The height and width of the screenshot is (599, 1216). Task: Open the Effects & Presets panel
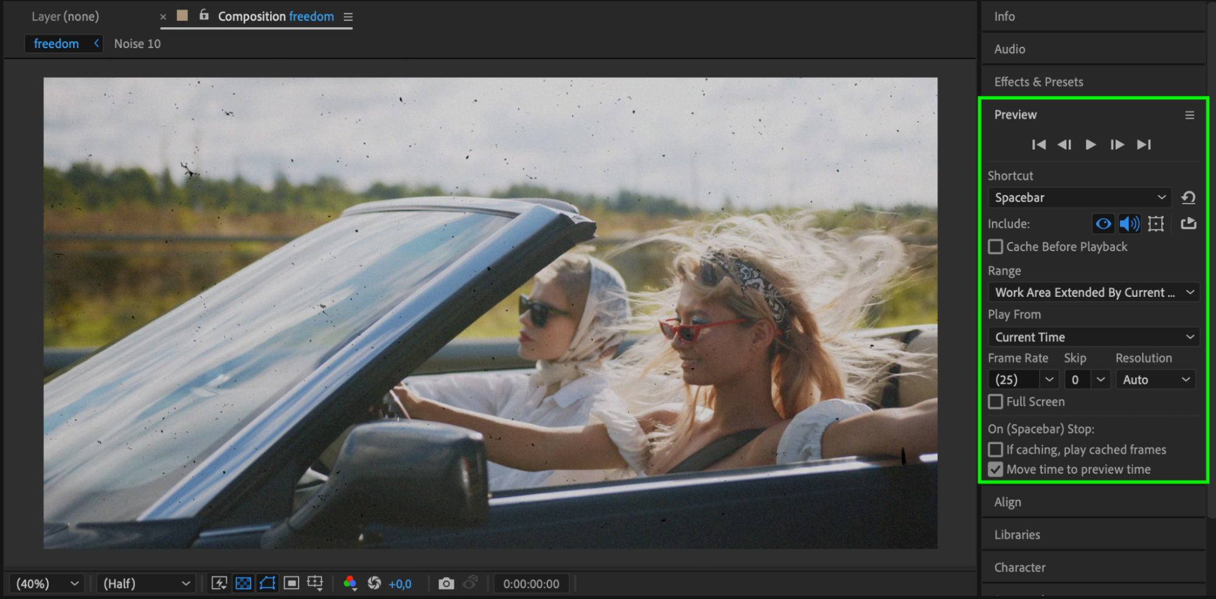click(x=1038, y=82)
